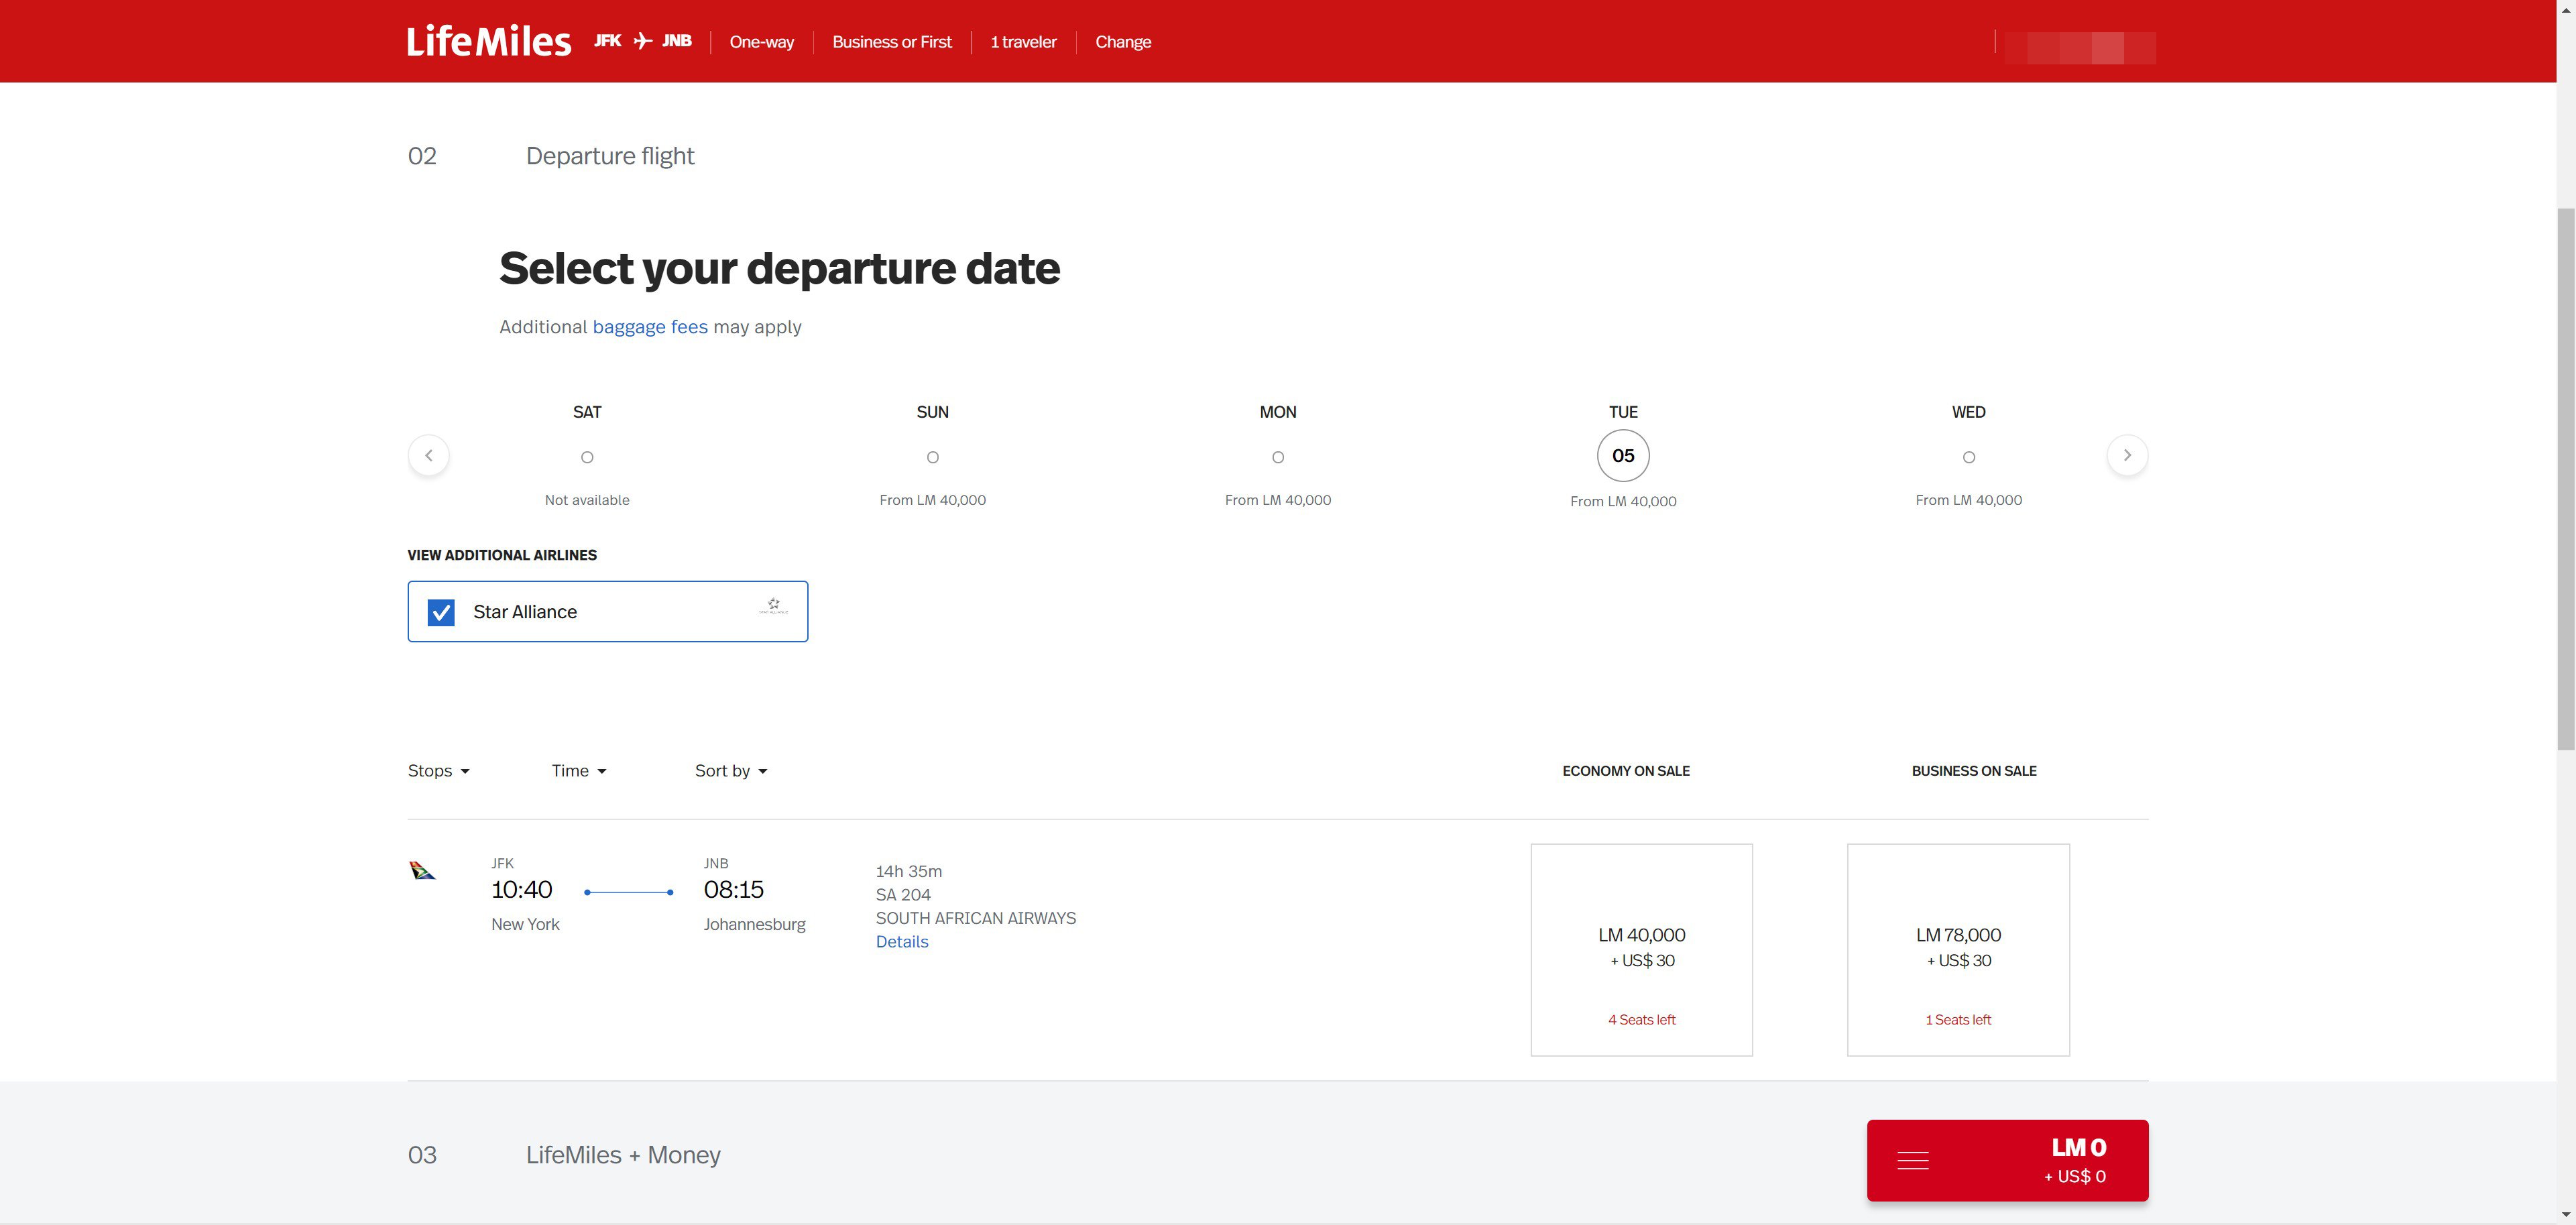Choose economy fare LM 40,000

1641,950
